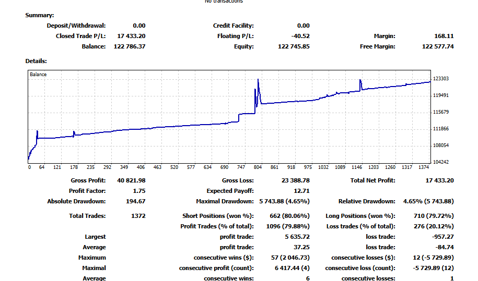Viewport: 478px width, 281px height.
Task: Click the Equity value 122 745.85
Action: pyautogui.click(x=294, y=46)
